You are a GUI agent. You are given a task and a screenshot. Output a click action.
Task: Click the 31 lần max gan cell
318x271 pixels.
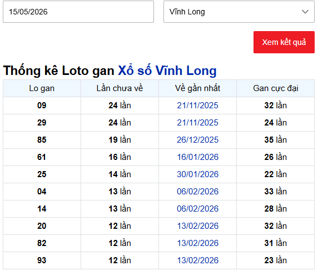click(x=275, y=243)
